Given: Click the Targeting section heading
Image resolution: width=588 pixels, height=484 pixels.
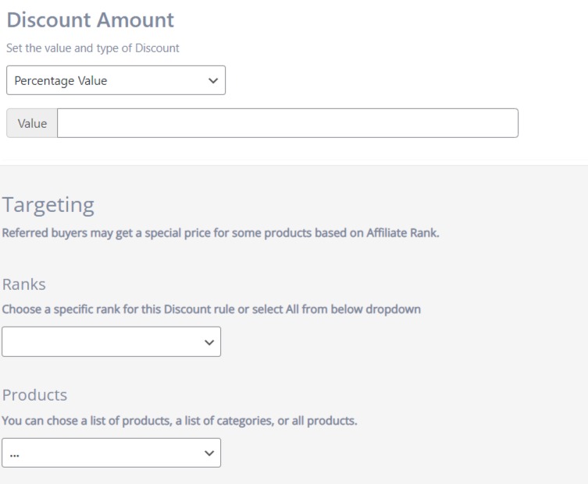Looking at the screenshot, I should (48, 205).
